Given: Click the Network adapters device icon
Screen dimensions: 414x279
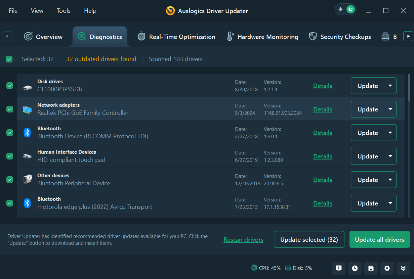Looking at the screenshot, I should click(x=27, y=109).
